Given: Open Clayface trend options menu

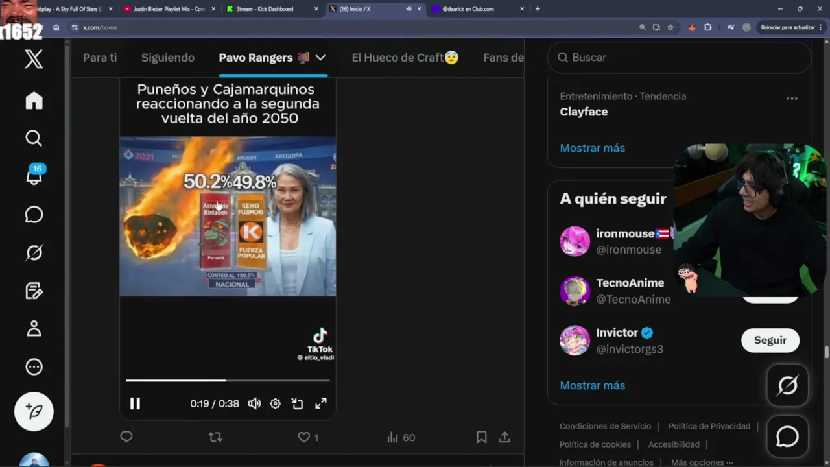Looking at the screenshot, I should pos(792,99).
